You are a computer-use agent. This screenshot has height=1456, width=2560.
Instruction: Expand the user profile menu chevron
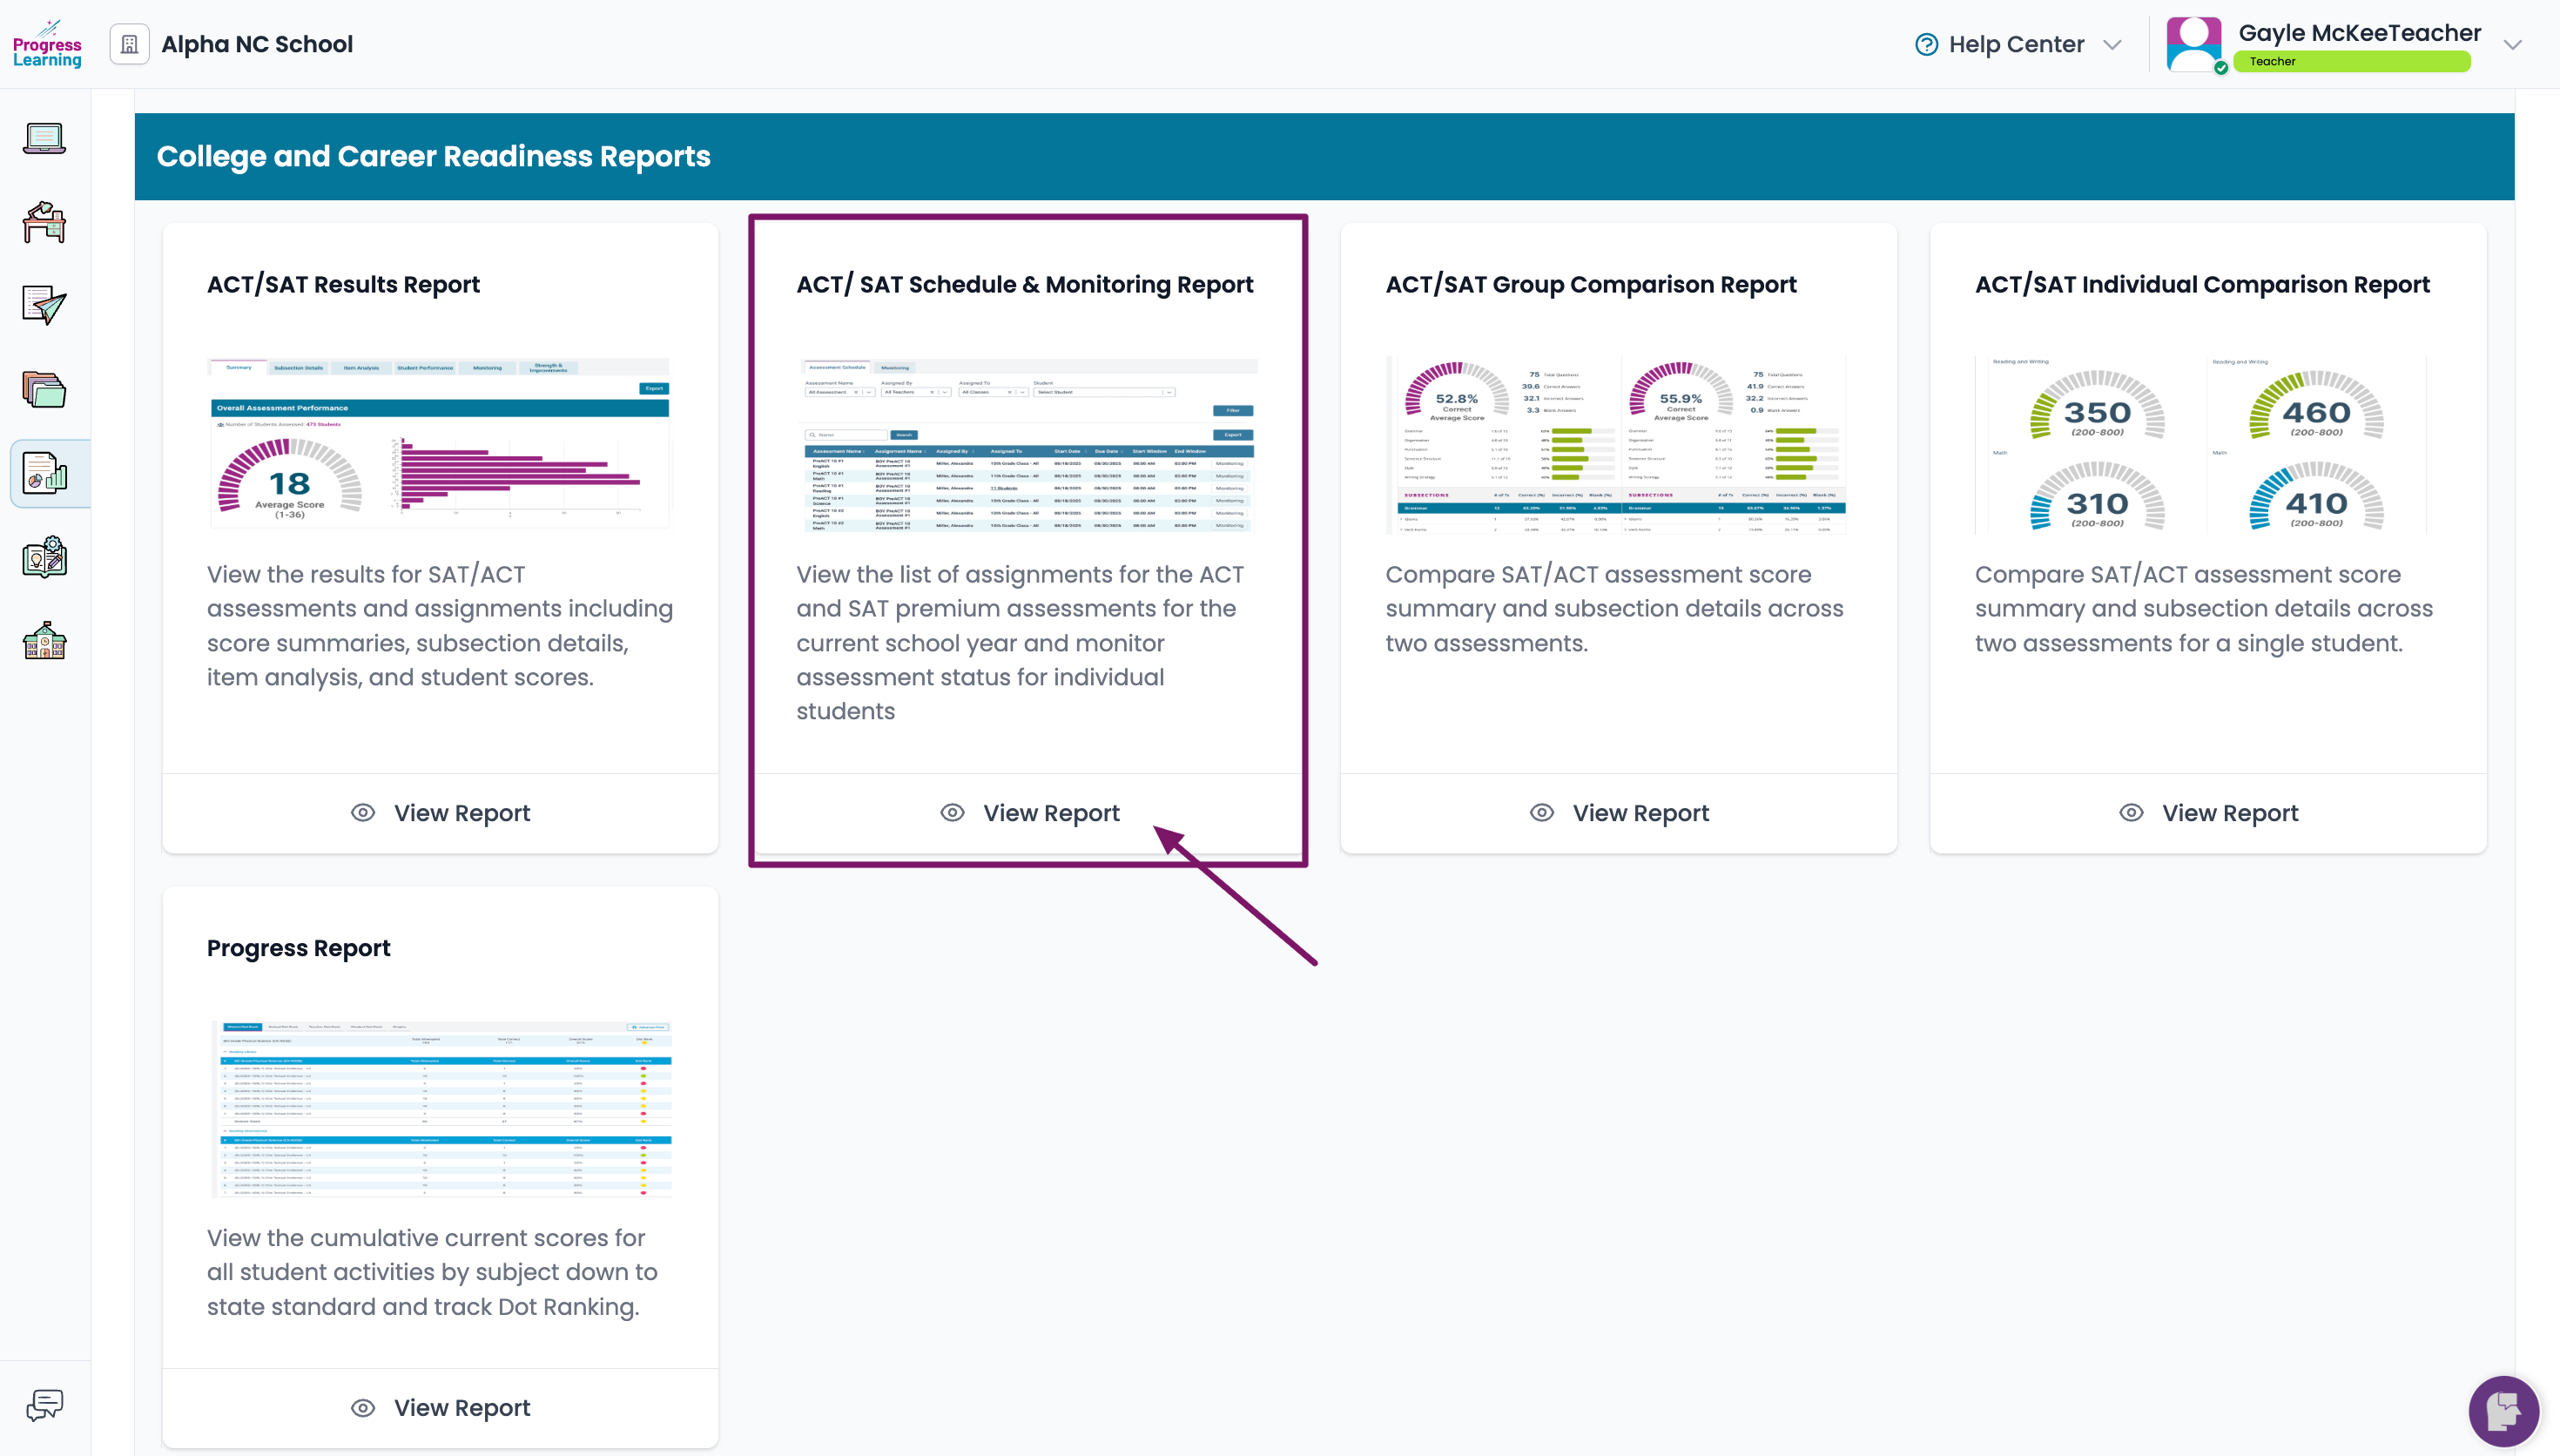pos(2513,45)
